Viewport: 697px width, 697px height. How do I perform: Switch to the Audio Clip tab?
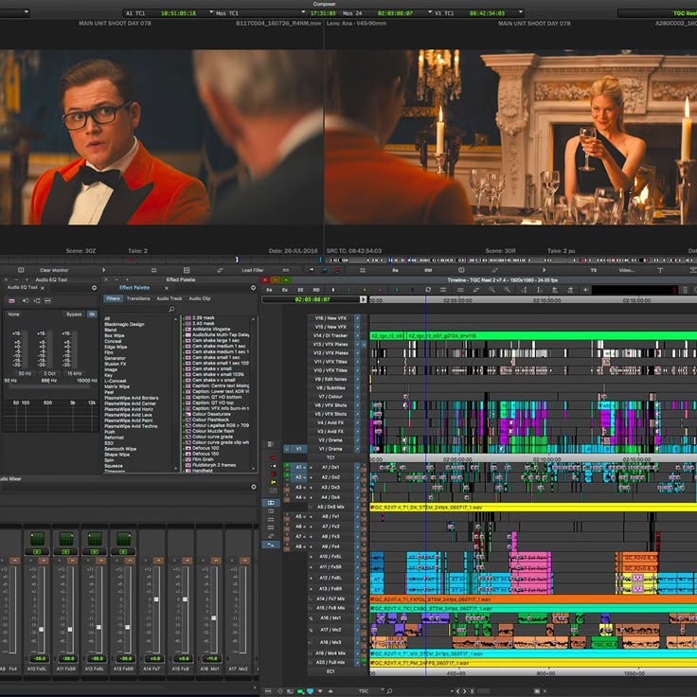(x=200, y=298)
